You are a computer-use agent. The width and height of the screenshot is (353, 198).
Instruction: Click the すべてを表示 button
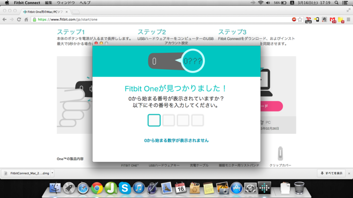click(x=331, y=173)
